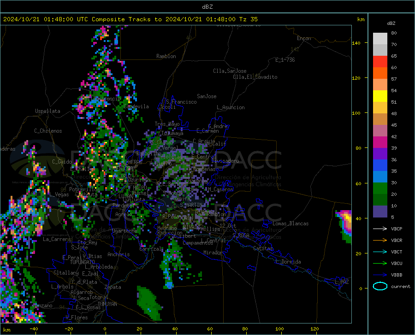
Task: Click the L_Dormida map label
Action: coord(288,262)
